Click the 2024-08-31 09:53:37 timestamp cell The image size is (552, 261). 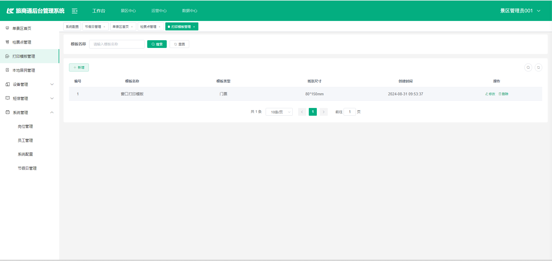(x=405, y=94)
